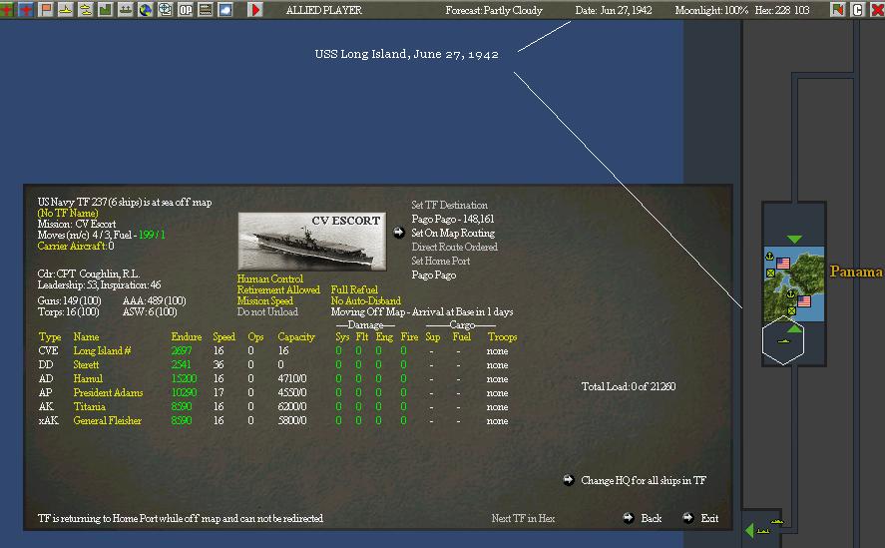The width and height of the screenshot is (885, 548).
Task: Open ship Long Island # details
Action: pyautogui.click(x=102, y=350)
